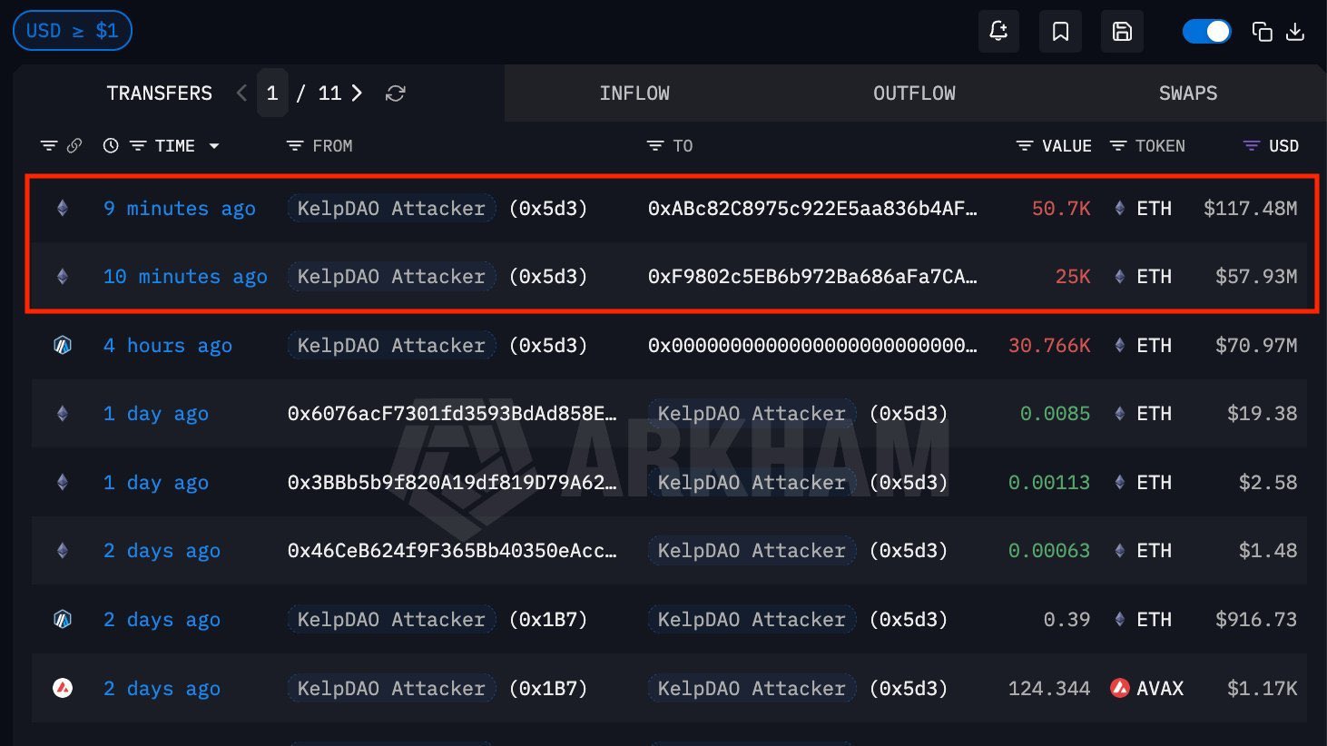The height and width of the screenshot is (746, 1327).
Task: Click the $1.17K USD amount
Action: pos(1262,689)
